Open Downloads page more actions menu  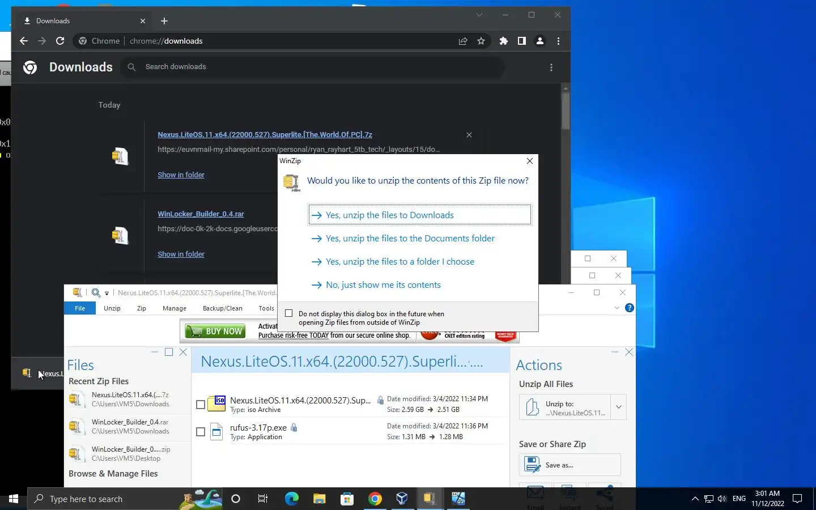(551, 67)
